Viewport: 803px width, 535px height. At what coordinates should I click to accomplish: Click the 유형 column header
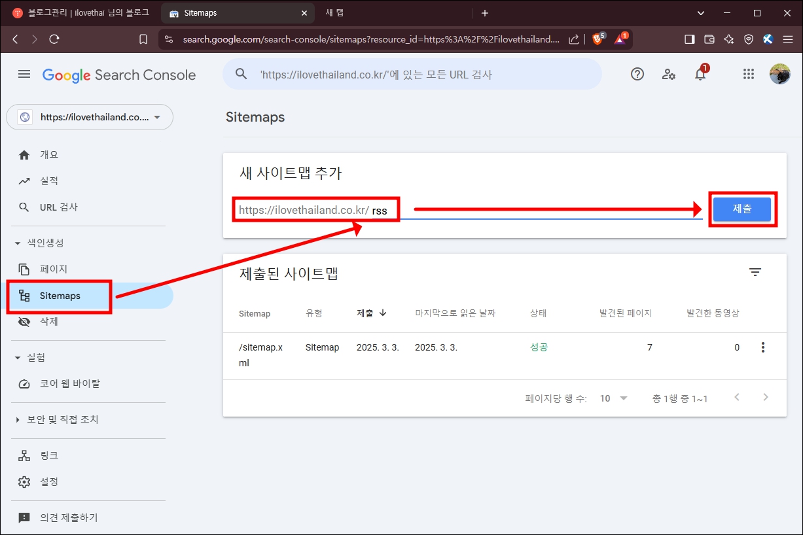coord(314,313)
